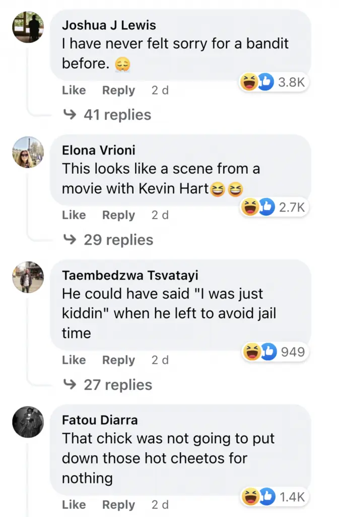Screen dimensions: 339x517
Task: Reply to Elona Vrioni's comment
Action: point(118,215)
